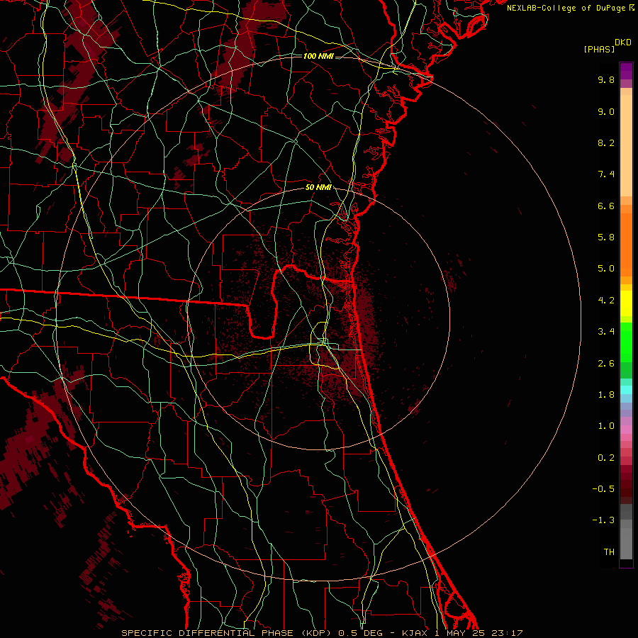Pick the cyan segment of the color bar
The height and width of the screenshot is (638, 638).
click(626, 390)
